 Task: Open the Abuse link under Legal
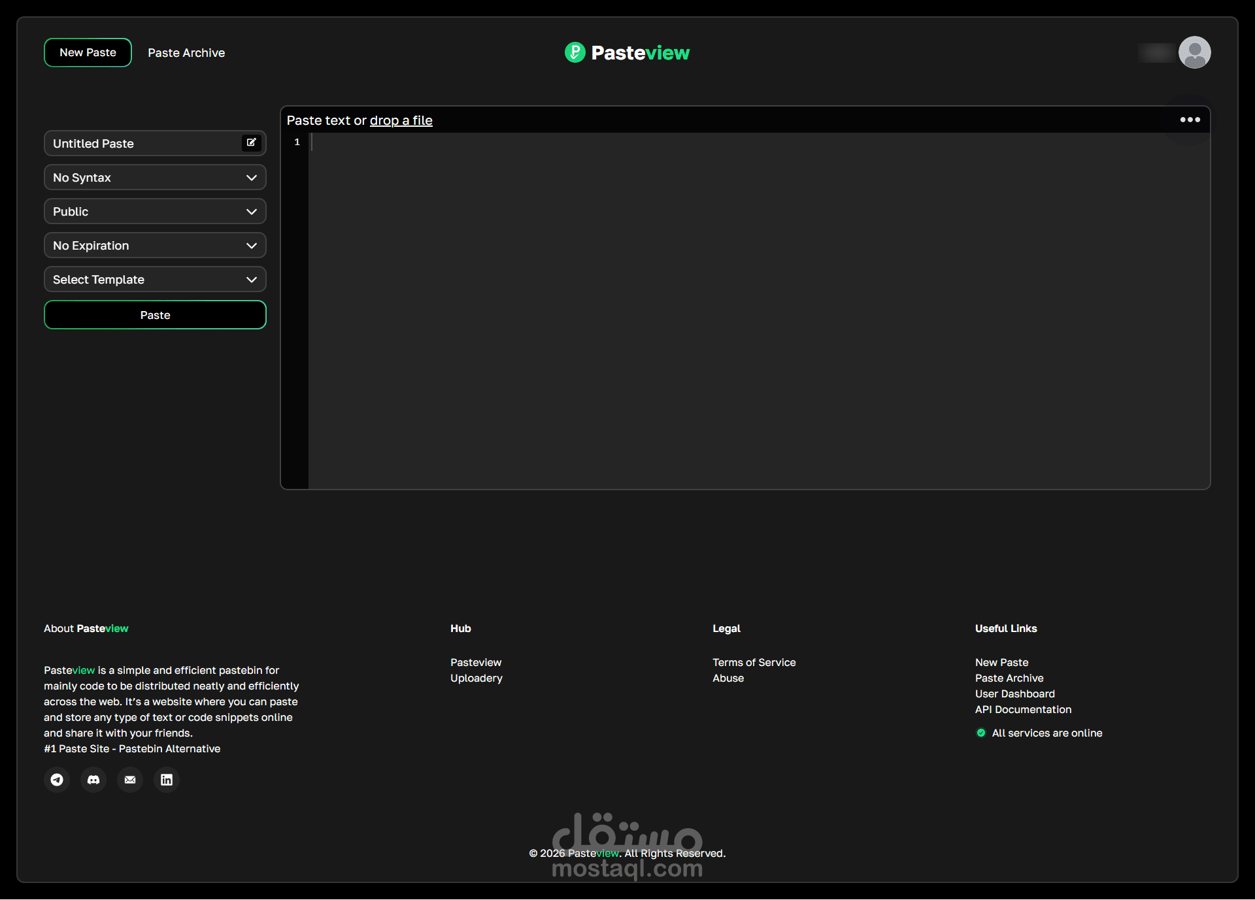[728, 678]
